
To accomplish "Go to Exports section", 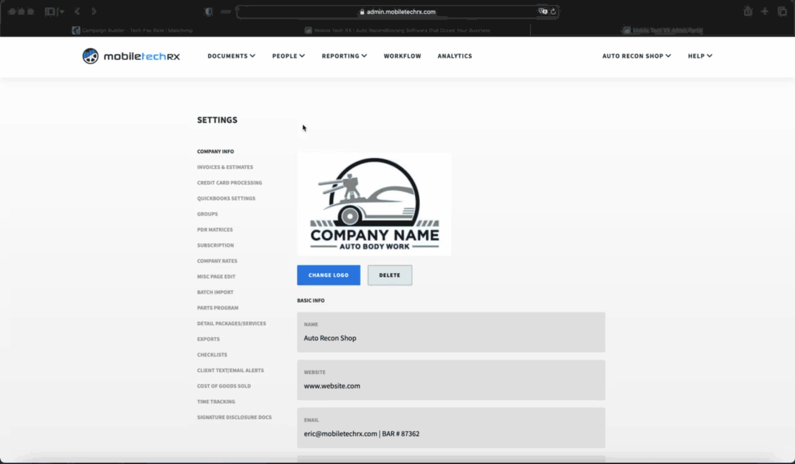I will [x=208, y=339].
